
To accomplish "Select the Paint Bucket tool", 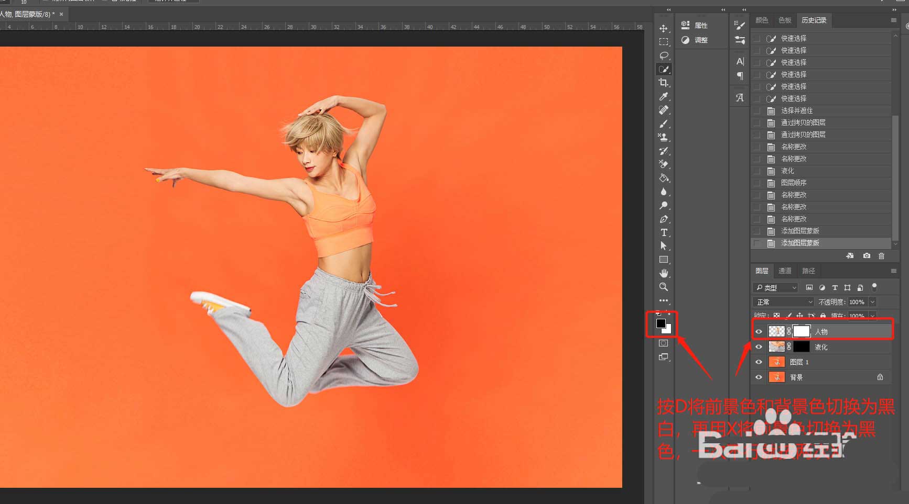I will coord(664,178).
